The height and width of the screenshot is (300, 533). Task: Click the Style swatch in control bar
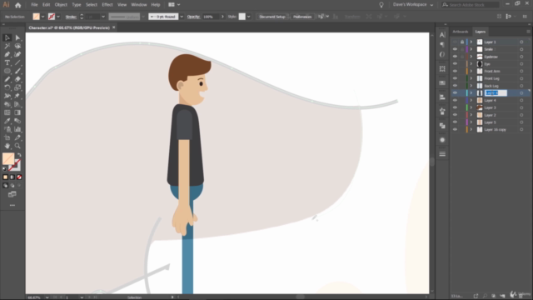click(242, 17)
